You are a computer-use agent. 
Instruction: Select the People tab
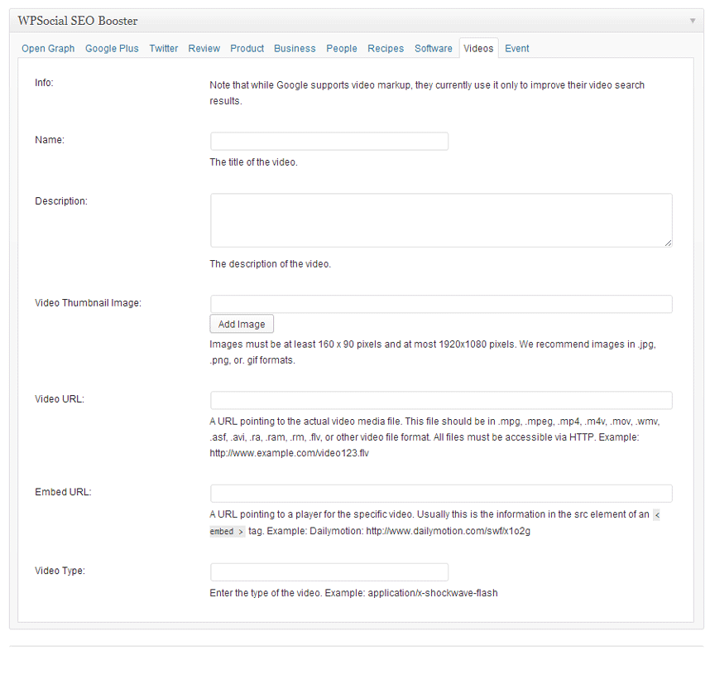pos(342,49)
